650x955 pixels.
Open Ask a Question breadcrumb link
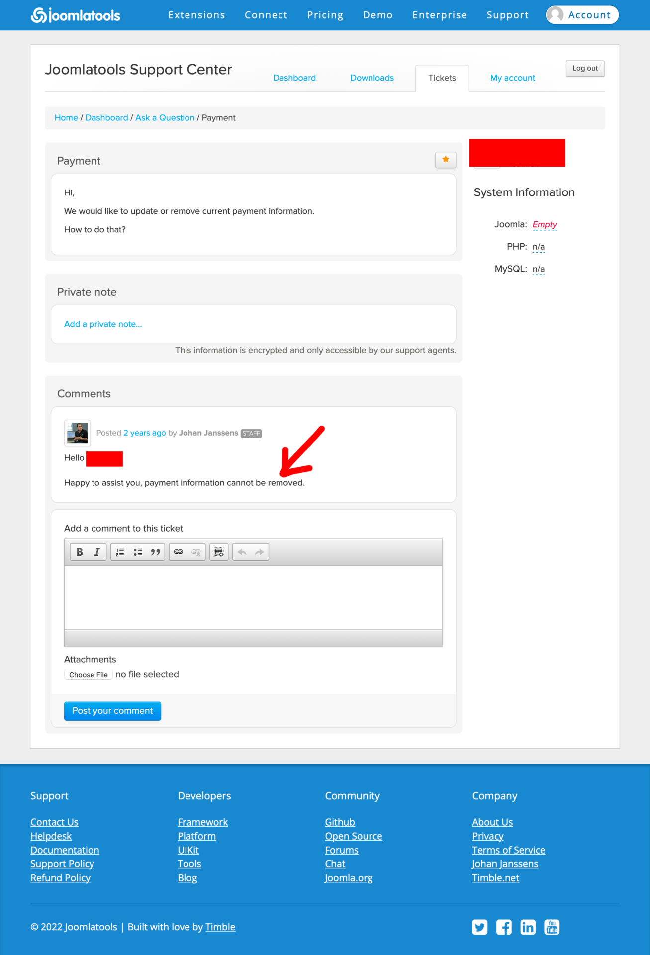pyautogui.click(x=165, y=118)
